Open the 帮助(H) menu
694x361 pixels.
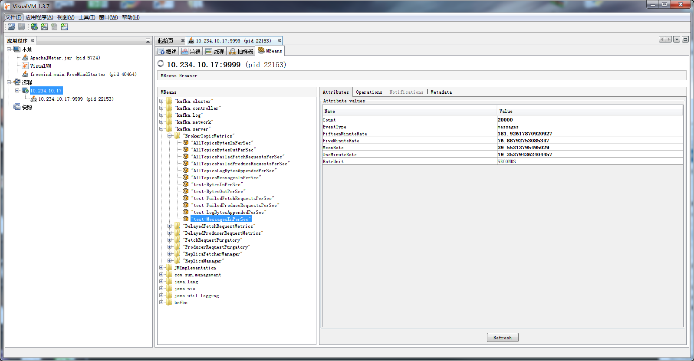pos(131,17)
